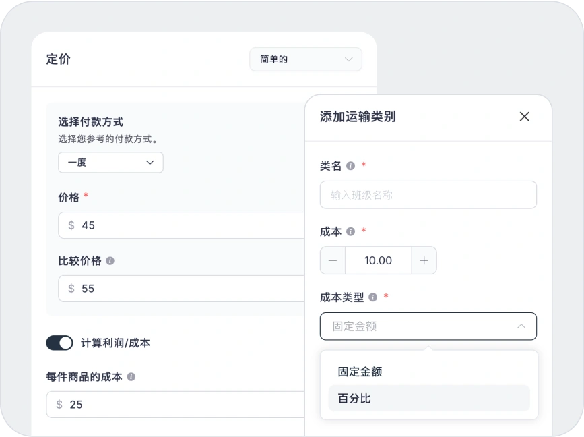The height and width of the screenshot is (437, 584).
Task: Click info icon next to 类名
Action: point(350,166)
